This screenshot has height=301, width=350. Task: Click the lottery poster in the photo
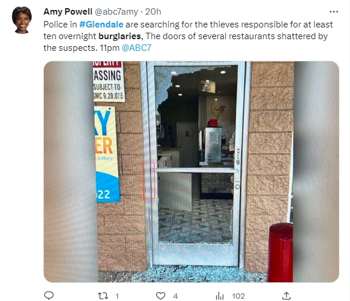(107, 154)
